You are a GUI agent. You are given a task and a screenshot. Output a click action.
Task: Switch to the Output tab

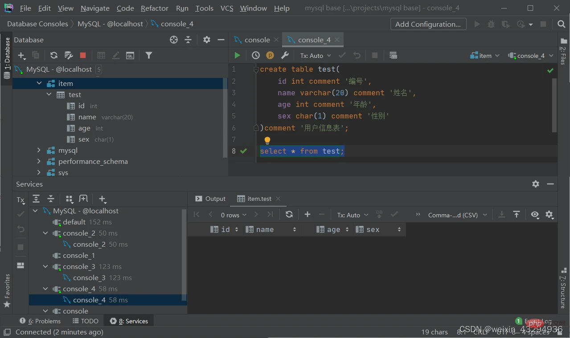[211, 199]
